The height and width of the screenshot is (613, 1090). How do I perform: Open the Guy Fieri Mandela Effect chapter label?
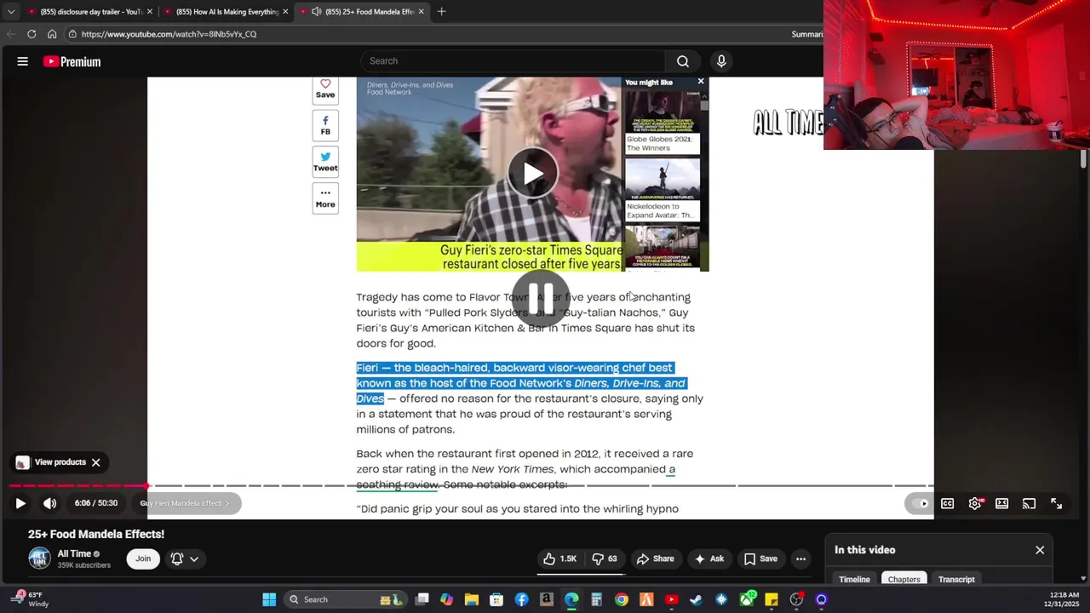(x=185, y=503)
